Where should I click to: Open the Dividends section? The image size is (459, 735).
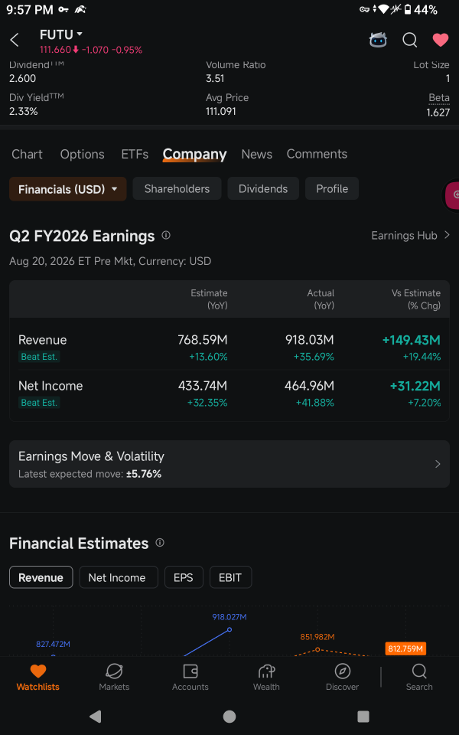pyautogui.click(x=263, y=189)
